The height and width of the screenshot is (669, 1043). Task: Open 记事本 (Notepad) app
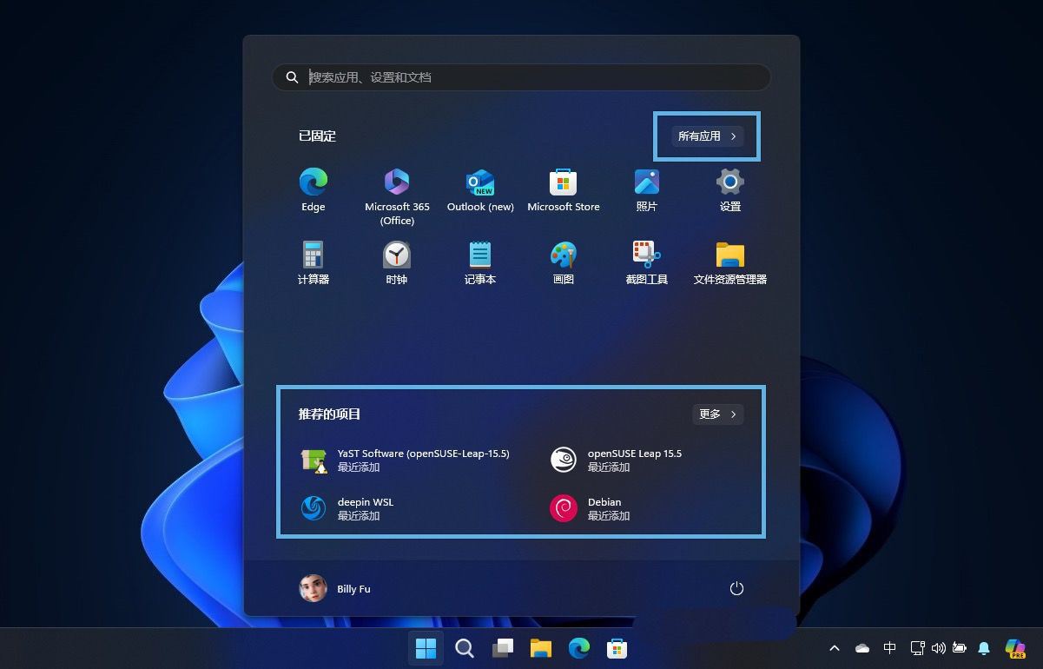[480, 262]
